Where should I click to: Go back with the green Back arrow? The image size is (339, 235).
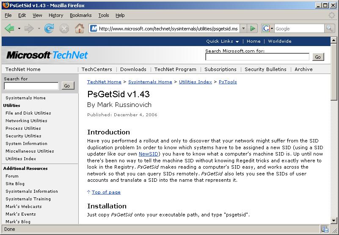pos(9,28)
